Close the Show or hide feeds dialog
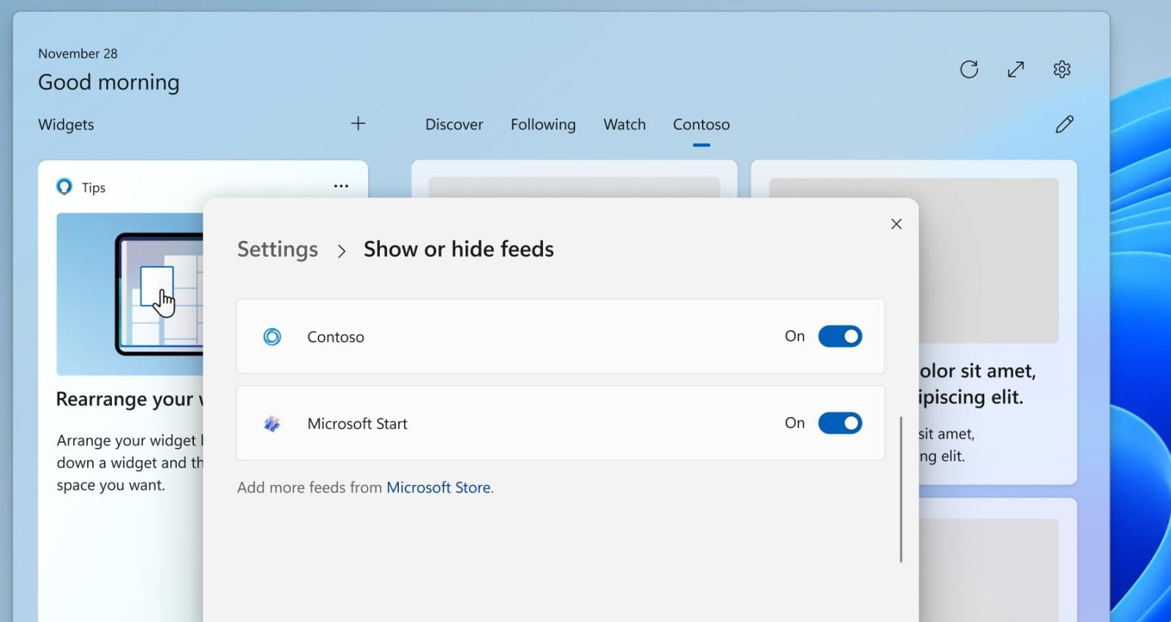Viewport: 1171px width, 622px height. tap(897, 224)
